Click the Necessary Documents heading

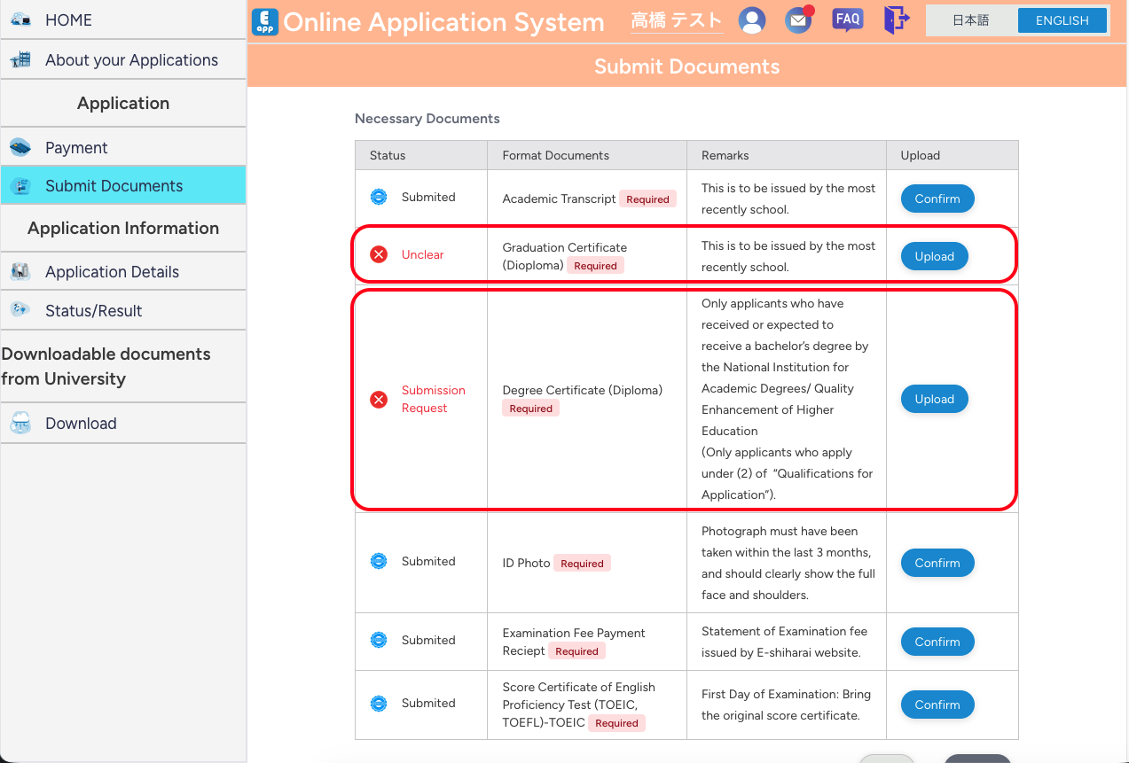[427, 119]
